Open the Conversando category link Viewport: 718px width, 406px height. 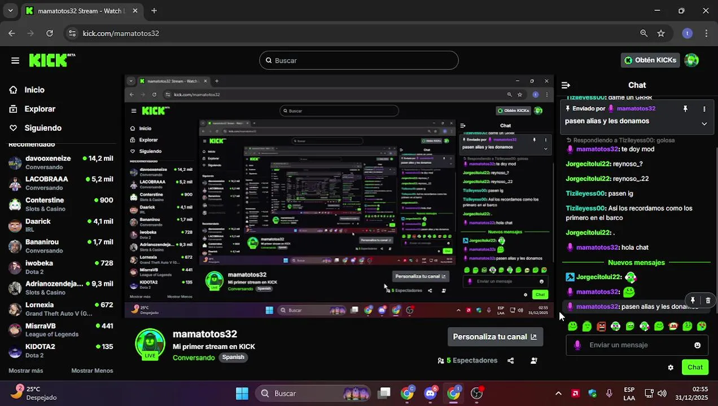tap(194, 358)
